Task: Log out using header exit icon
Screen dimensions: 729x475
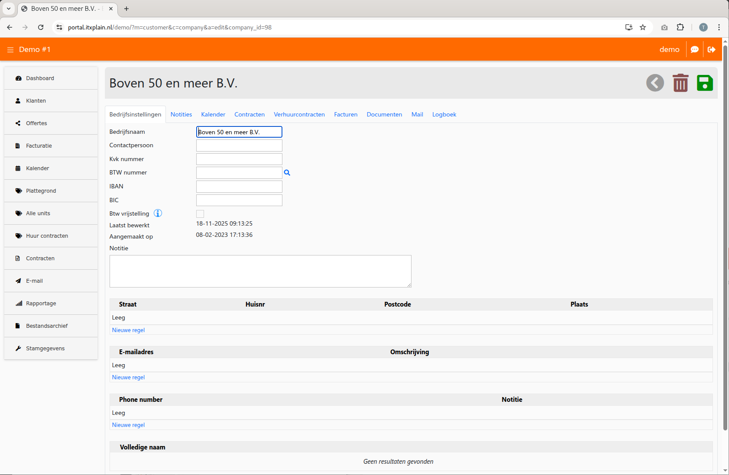Action: (711, 49)
